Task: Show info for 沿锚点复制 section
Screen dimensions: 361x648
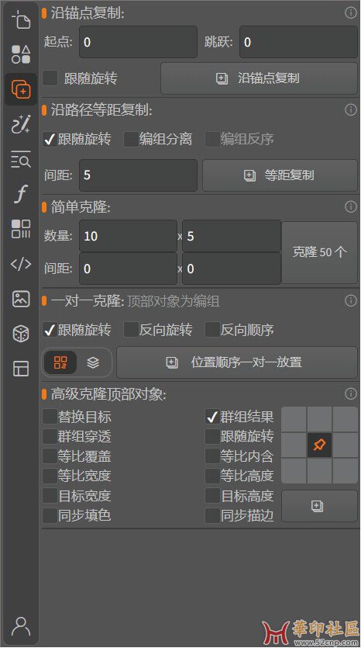Action: (x=350, y=13)
